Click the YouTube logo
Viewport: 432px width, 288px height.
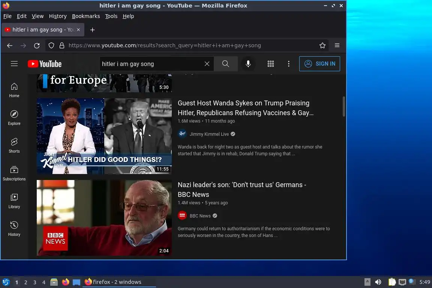(x=45, y=64)
